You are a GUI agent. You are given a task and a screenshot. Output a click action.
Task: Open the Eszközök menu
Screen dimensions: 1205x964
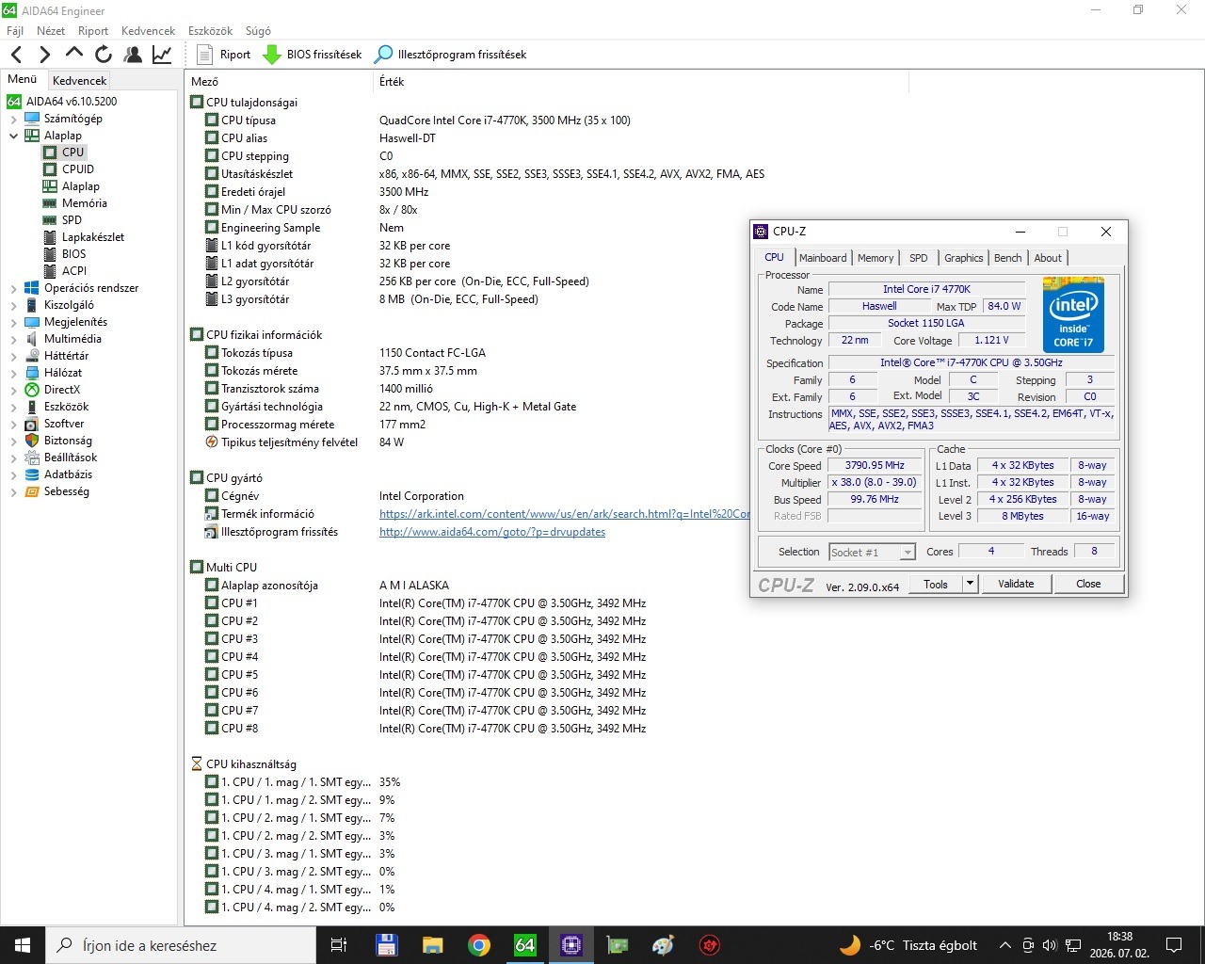pos(210,31)
